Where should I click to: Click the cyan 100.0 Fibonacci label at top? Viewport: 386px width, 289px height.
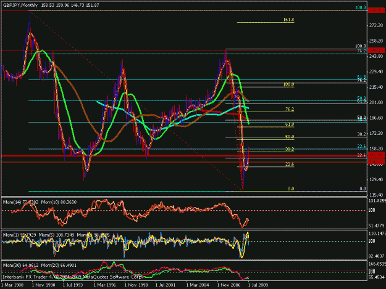(x=361, y=7)
